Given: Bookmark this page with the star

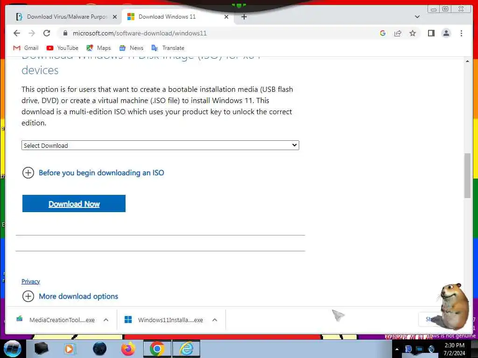Looking at the screenshot, I should (413, 33).
